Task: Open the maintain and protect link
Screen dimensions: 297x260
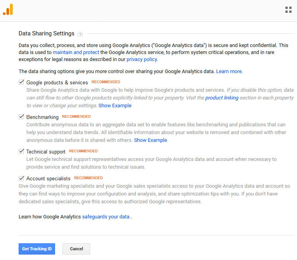Action: (x=76, y=52)
